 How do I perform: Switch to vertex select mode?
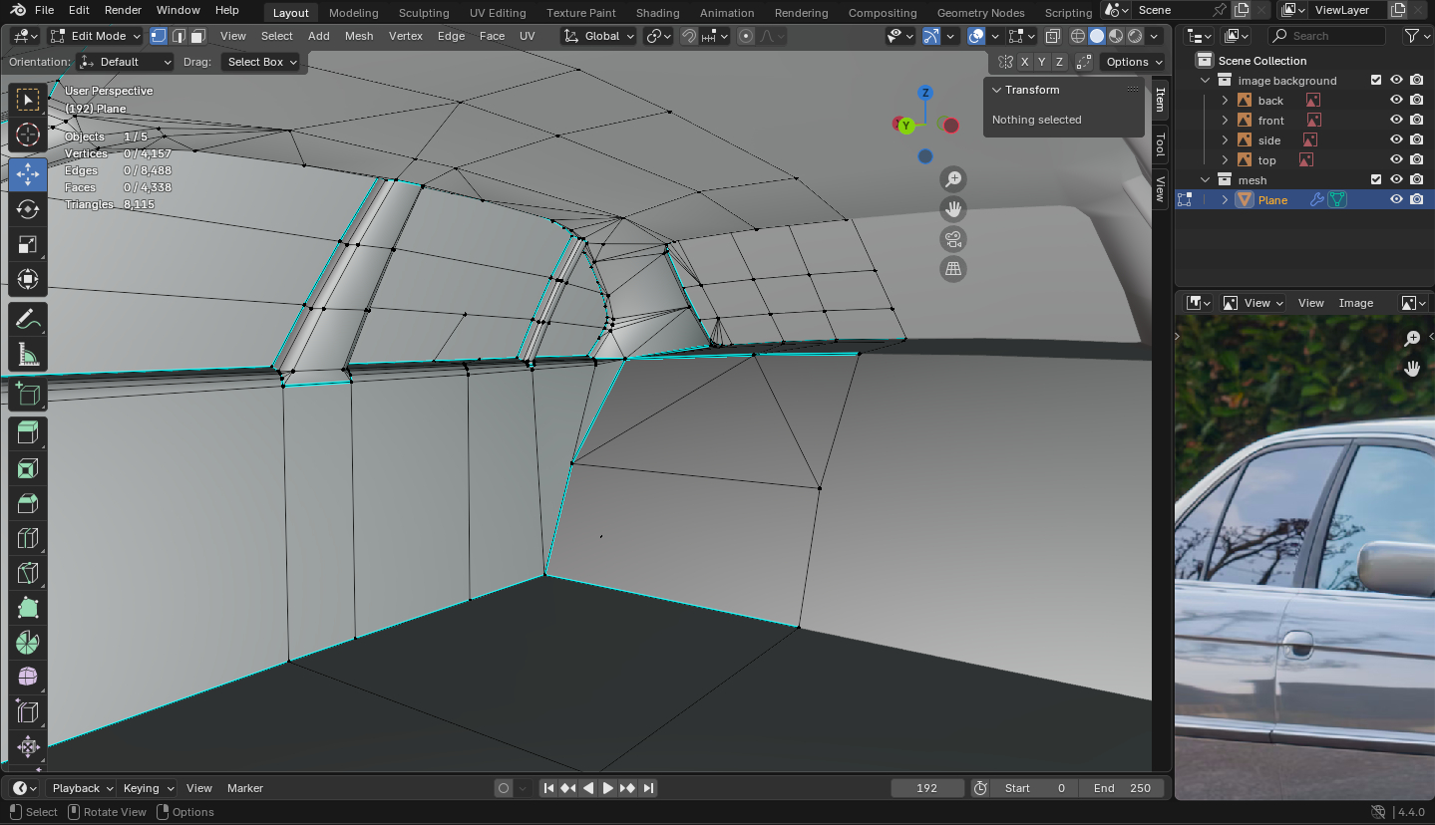point(159,36)
